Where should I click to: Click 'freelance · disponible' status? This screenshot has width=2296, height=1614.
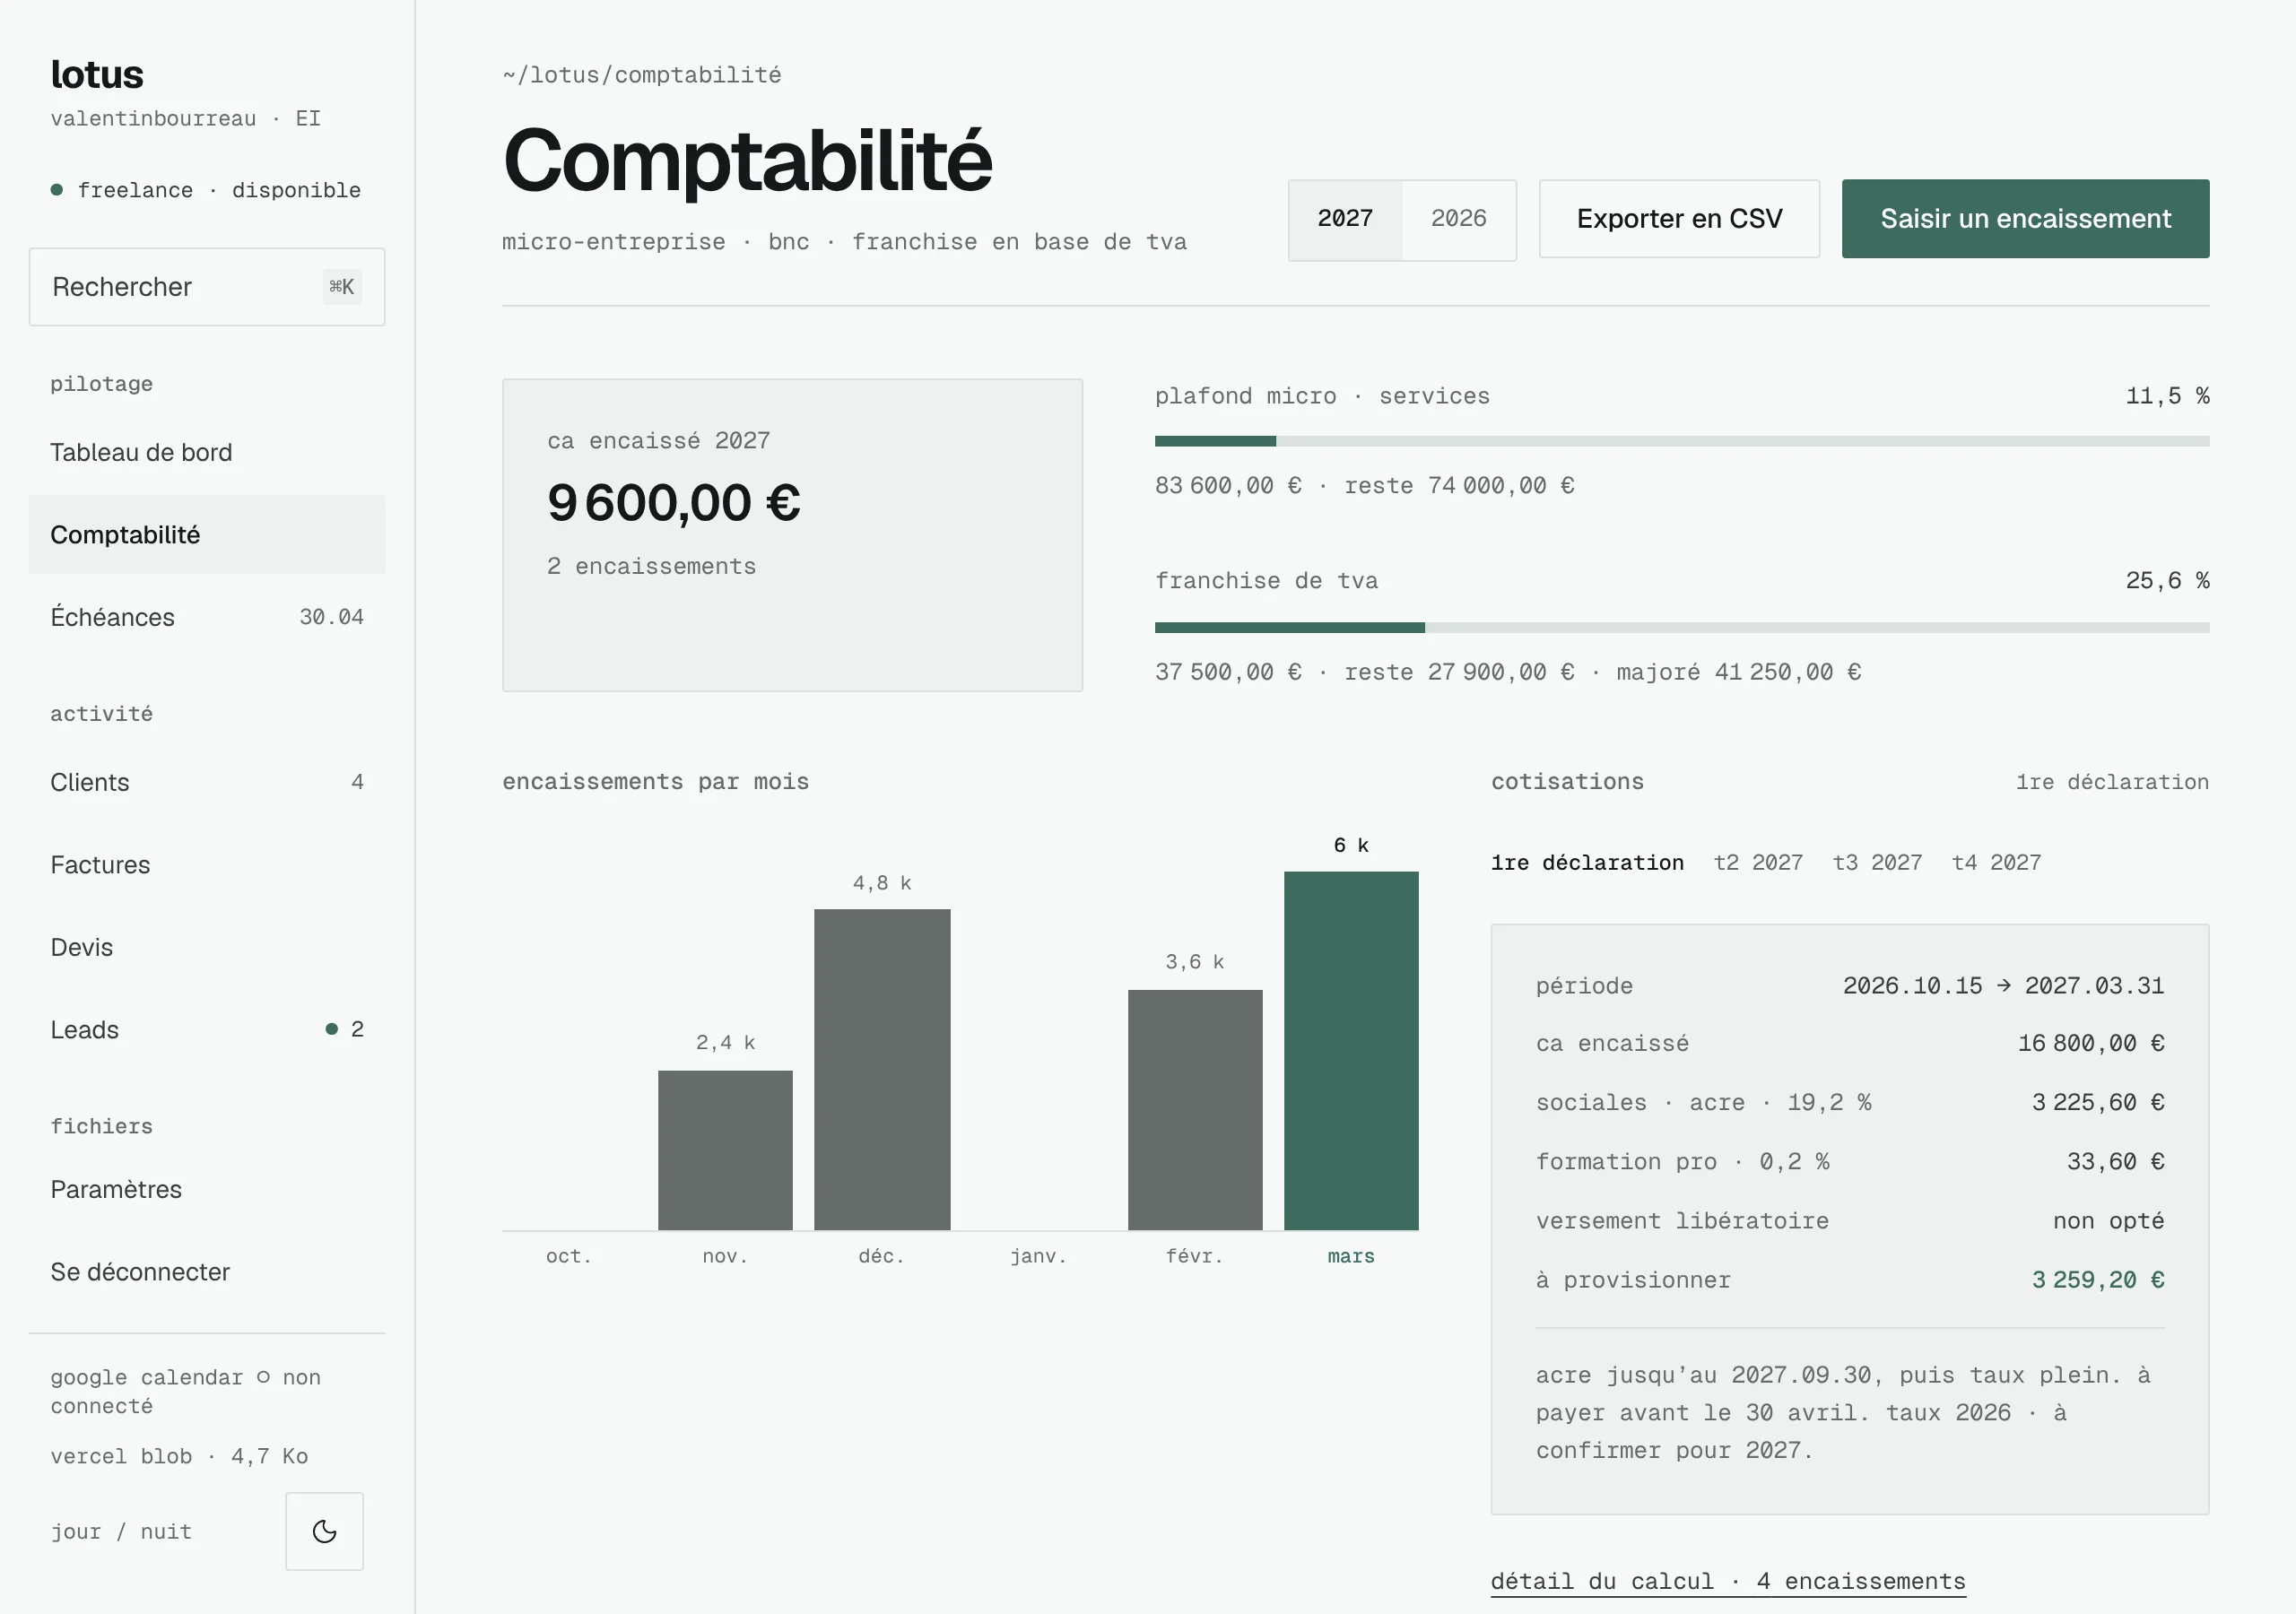(206, 190)
